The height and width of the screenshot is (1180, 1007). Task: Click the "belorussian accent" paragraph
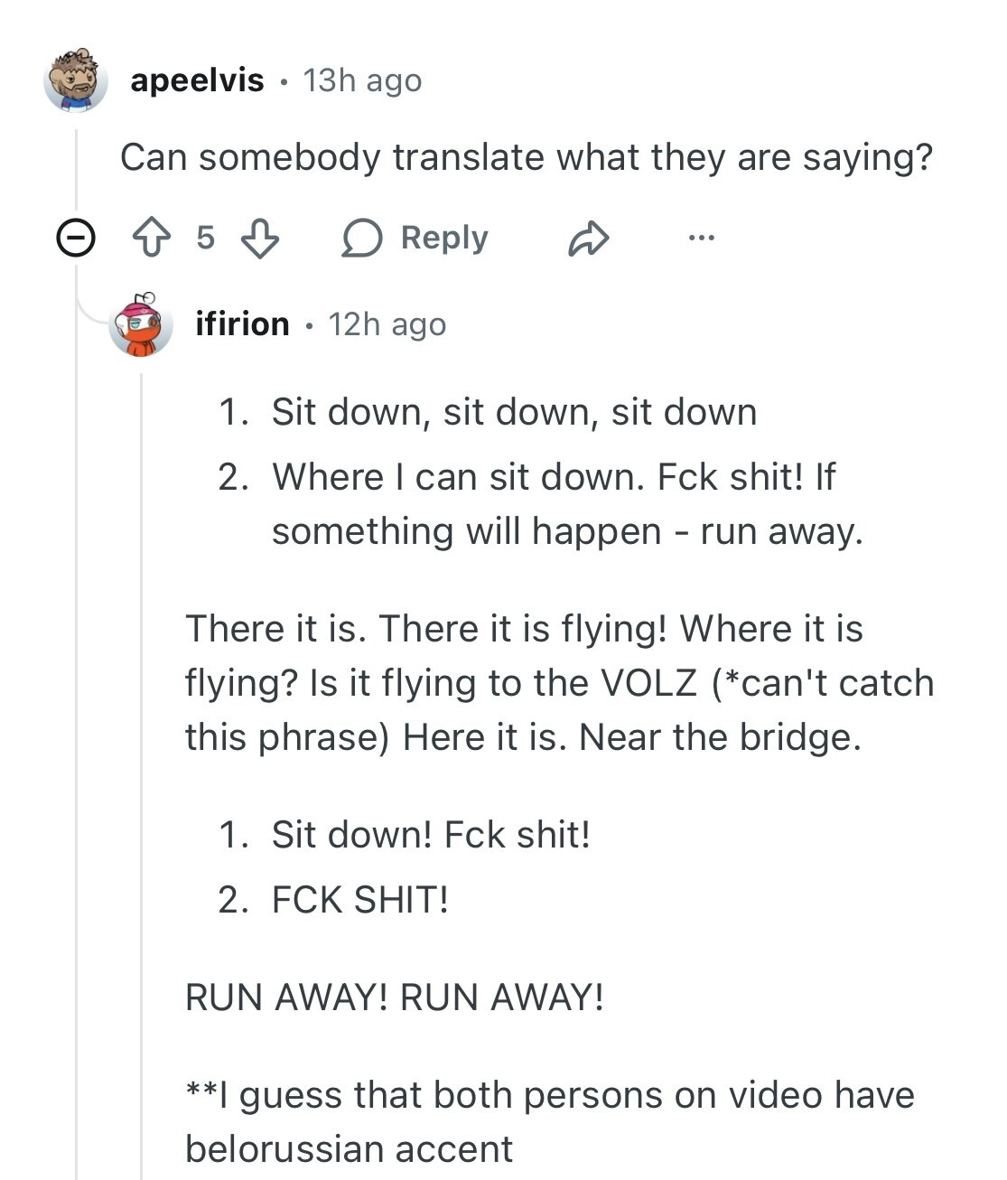click(x=549, y=1121)
